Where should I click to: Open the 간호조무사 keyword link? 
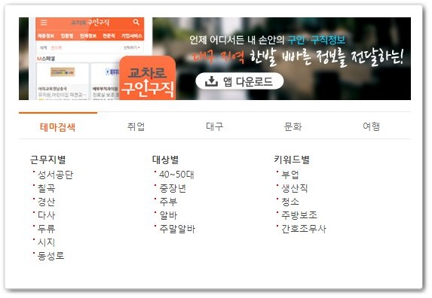tap(304, 229)
